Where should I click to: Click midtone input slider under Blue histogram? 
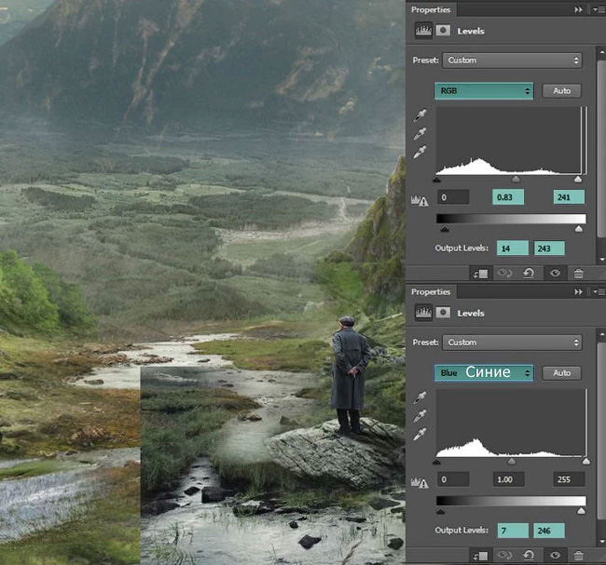click(512, 462)
